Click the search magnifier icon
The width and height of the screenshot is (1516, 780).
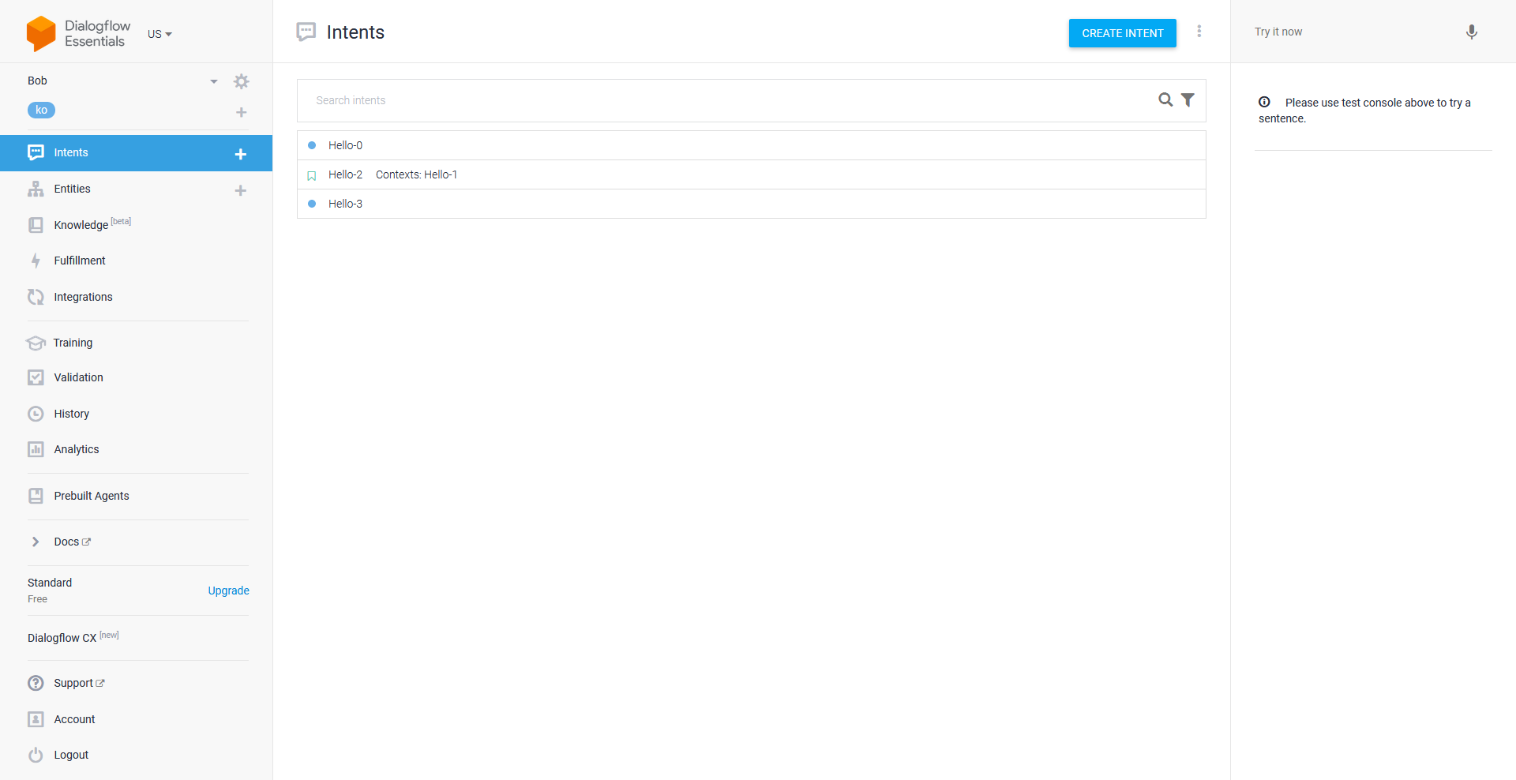pos(1165,99)
